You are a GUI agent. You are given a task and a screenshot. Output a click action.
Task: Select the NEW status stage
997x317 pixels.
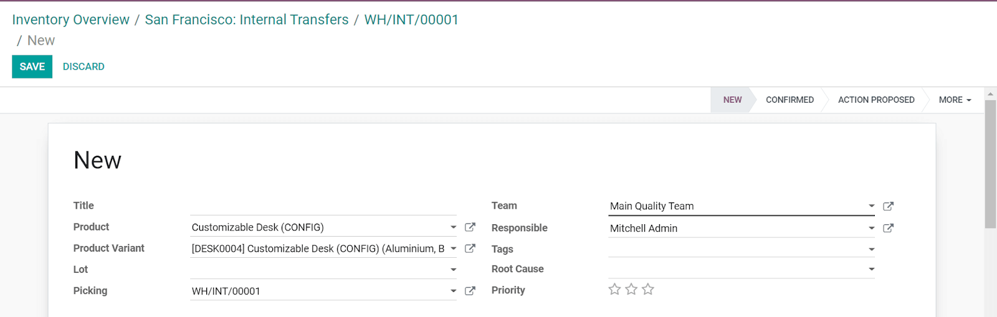pyautogui.click(x=732, y=100)
